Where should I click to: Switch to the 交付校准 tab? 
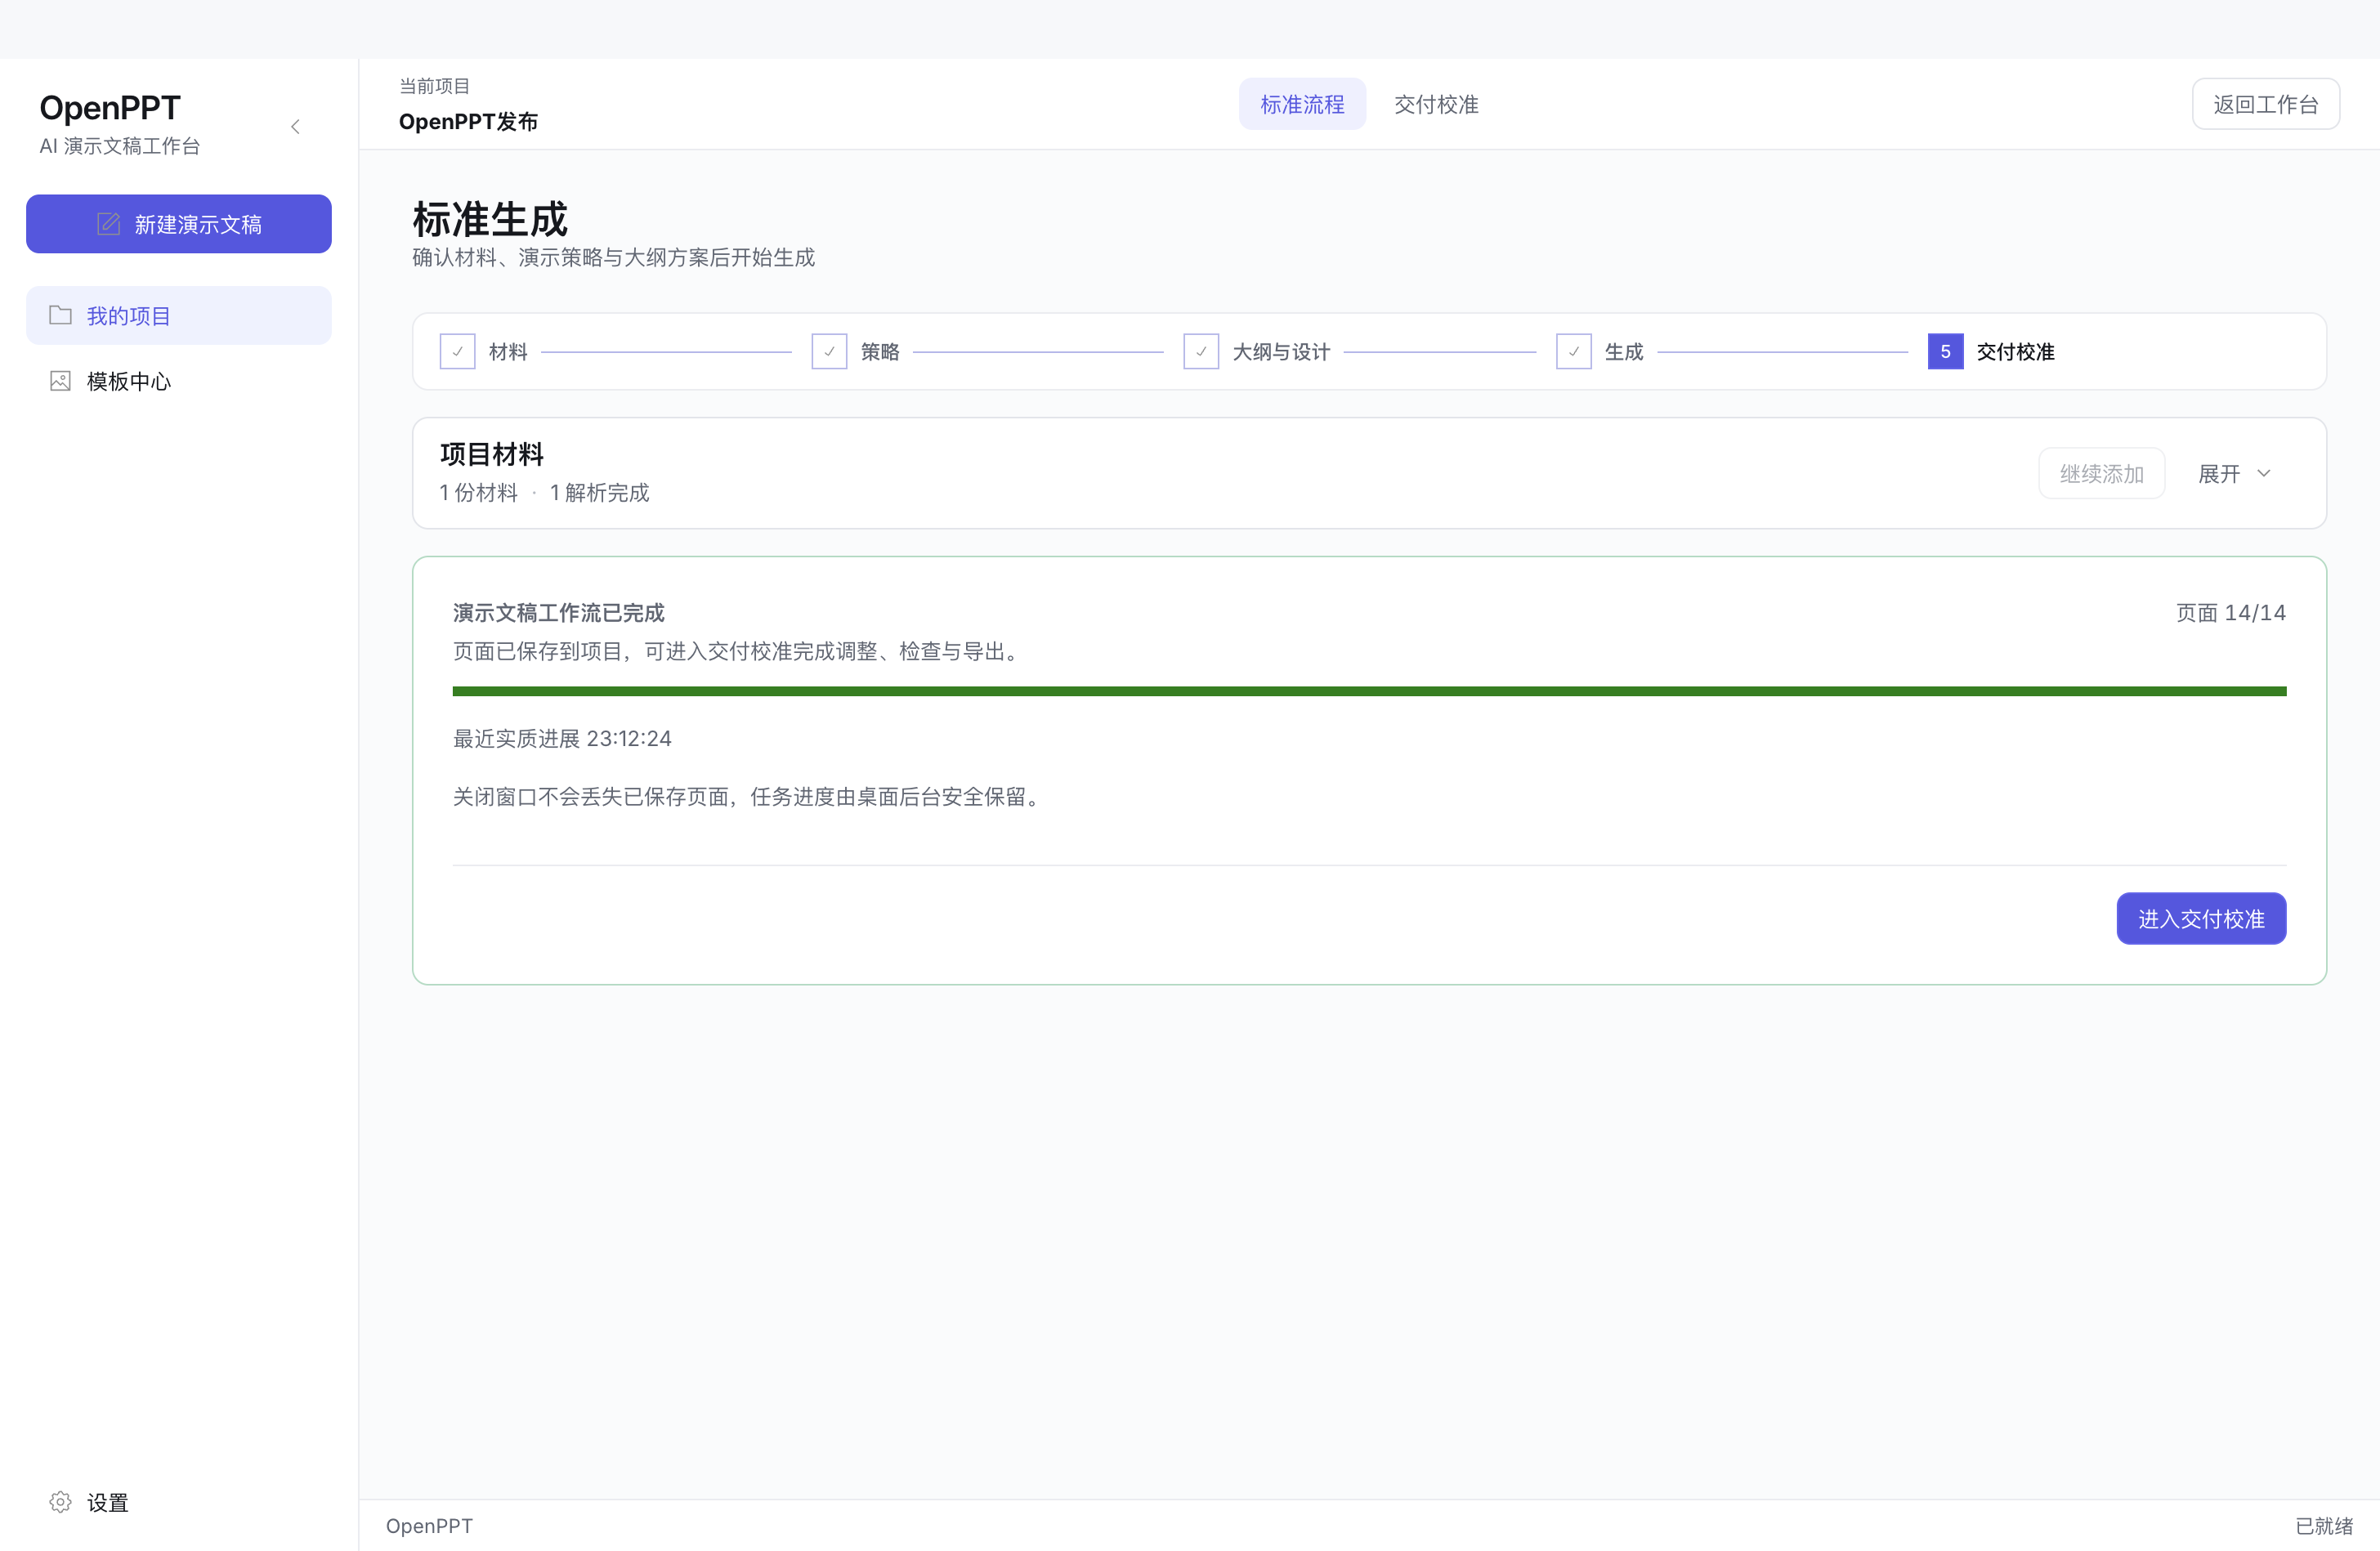click(x=1436, y=104)
